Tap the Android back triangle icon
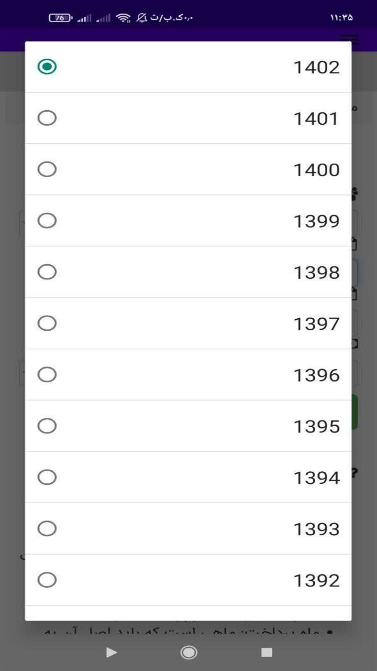This screenshot has width=377, height=671. click(111, 652)
